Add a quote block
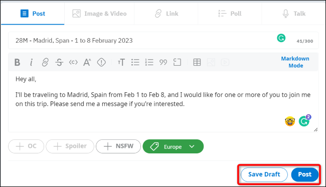Image resolution: width=326 pixels, height=187 pixels. pyautogui.click(x=163, y=62)
